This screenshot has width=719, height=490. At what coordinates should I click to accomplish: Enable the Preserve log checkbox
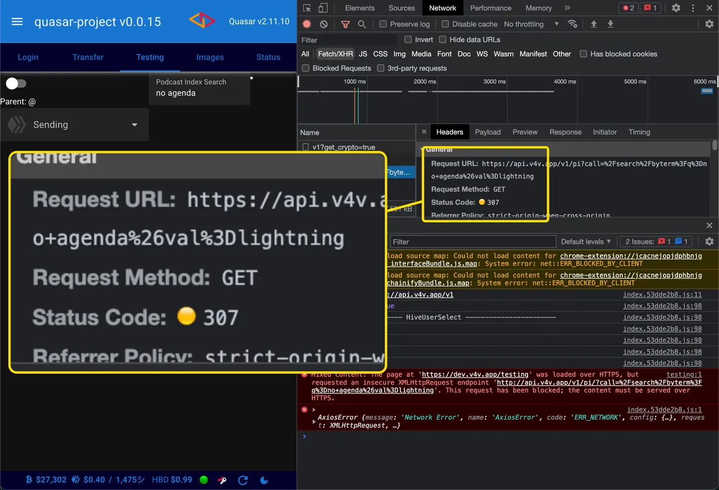[x=383, y=24]
